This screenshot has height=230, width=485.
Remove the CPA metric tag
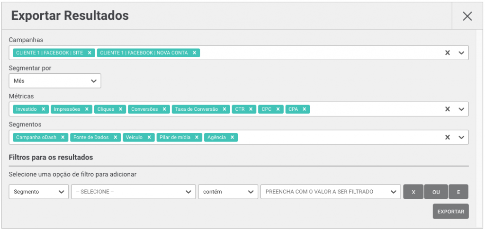coord(305,109)
